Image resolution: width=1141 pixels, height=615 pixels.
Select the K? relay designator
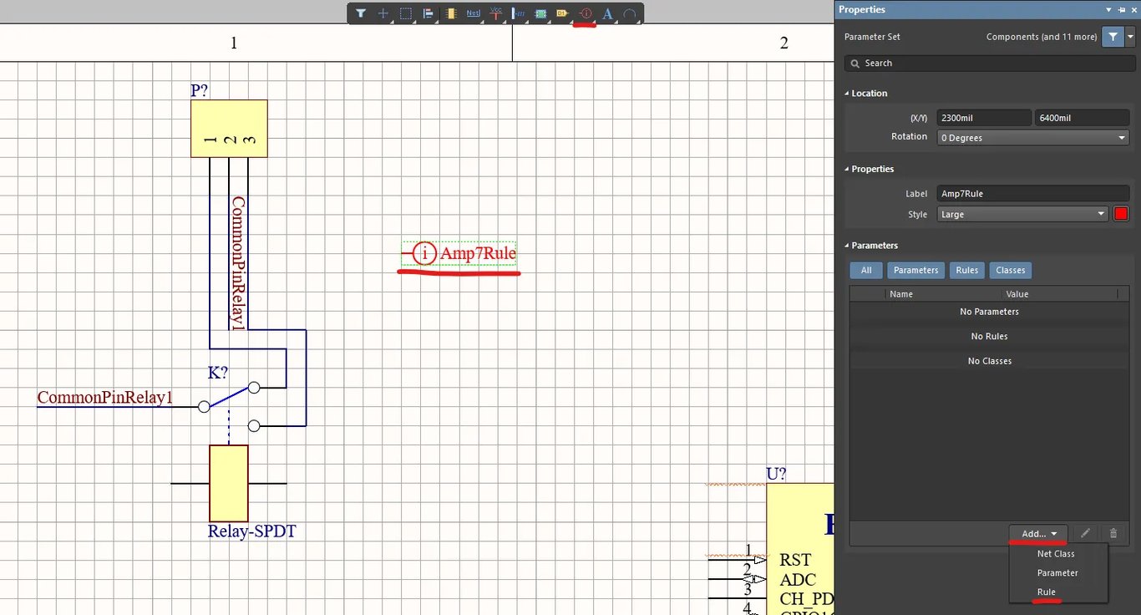pos(218,374)
